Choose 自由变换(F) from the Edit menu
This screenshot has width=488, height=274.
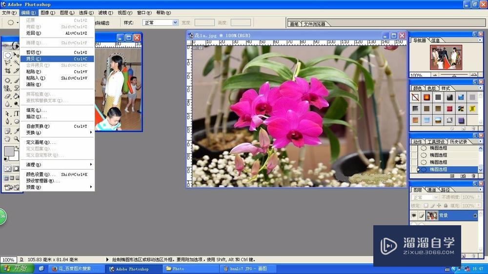tap(57, 126)
